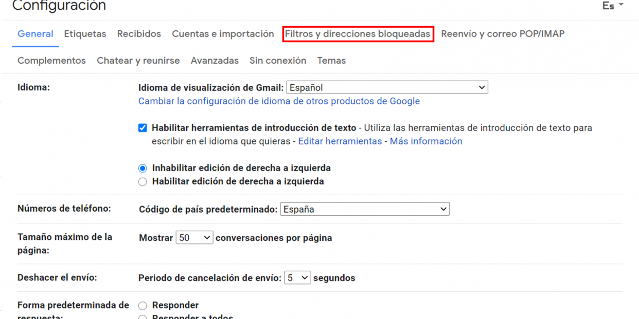Select the Recibidos tab

pyautogui.click(x=139, y=34)
